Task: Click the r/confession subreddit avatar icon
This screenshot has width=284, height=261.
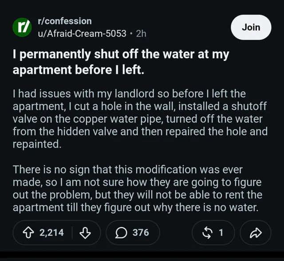Action: click(22, 27)
